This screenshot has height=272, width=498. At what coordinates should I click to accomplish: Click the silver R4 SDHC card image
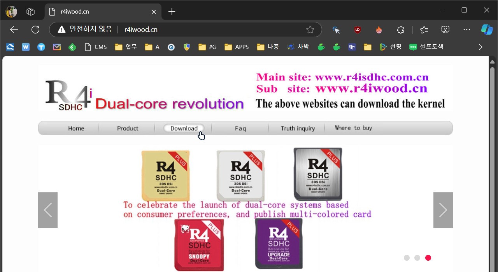(x=318, y=174)
